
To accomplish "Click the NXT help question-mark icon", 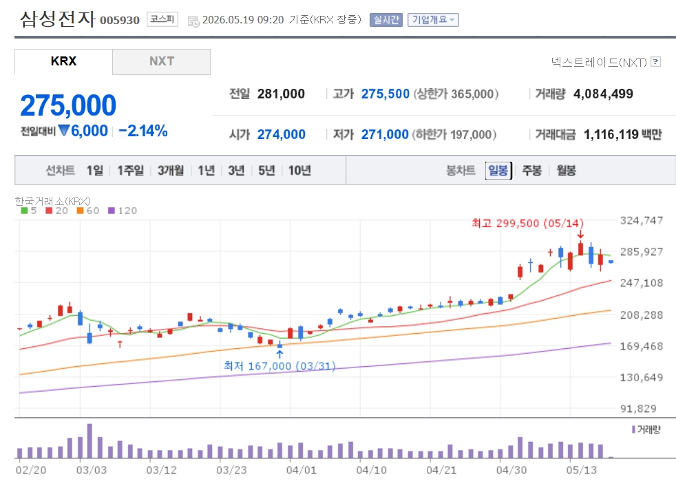I will 656,62.
